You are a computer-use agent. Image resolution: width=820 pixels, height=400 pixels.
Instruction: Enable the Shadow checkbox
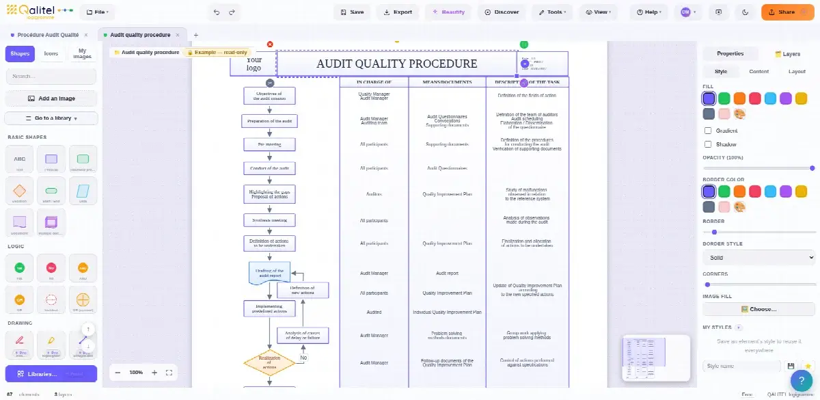708,144
